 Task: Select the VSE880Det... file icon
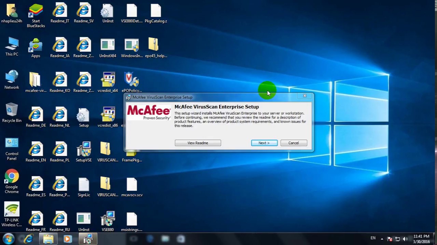click(x=132, y=11)
